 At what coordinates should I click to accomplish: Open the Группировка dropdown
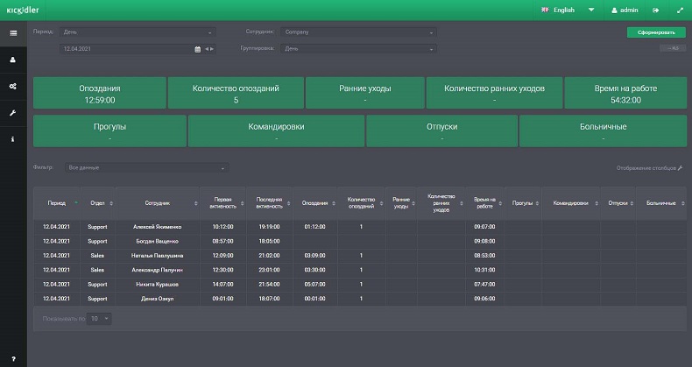[361, 49]
